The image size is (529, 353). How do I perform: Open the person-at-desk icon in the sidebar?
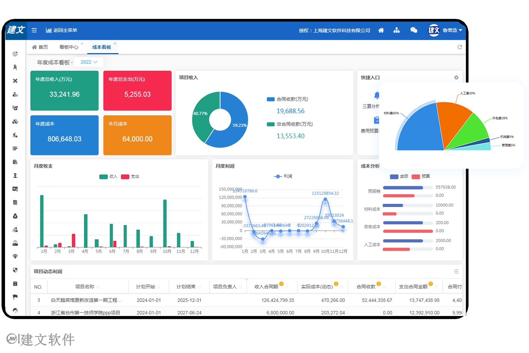point(15,175)
